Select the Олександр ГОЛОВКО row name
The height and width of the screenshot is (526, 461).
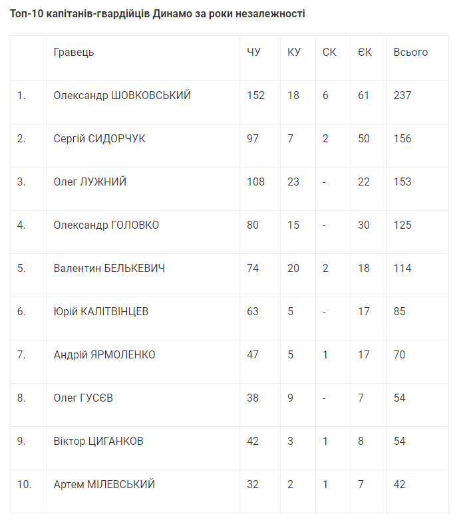click(106, 225)
